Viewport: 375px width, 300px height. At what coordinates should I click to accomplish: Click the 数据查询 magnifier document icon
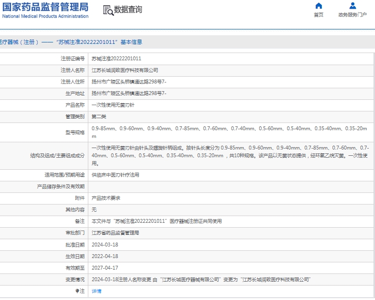108,11
